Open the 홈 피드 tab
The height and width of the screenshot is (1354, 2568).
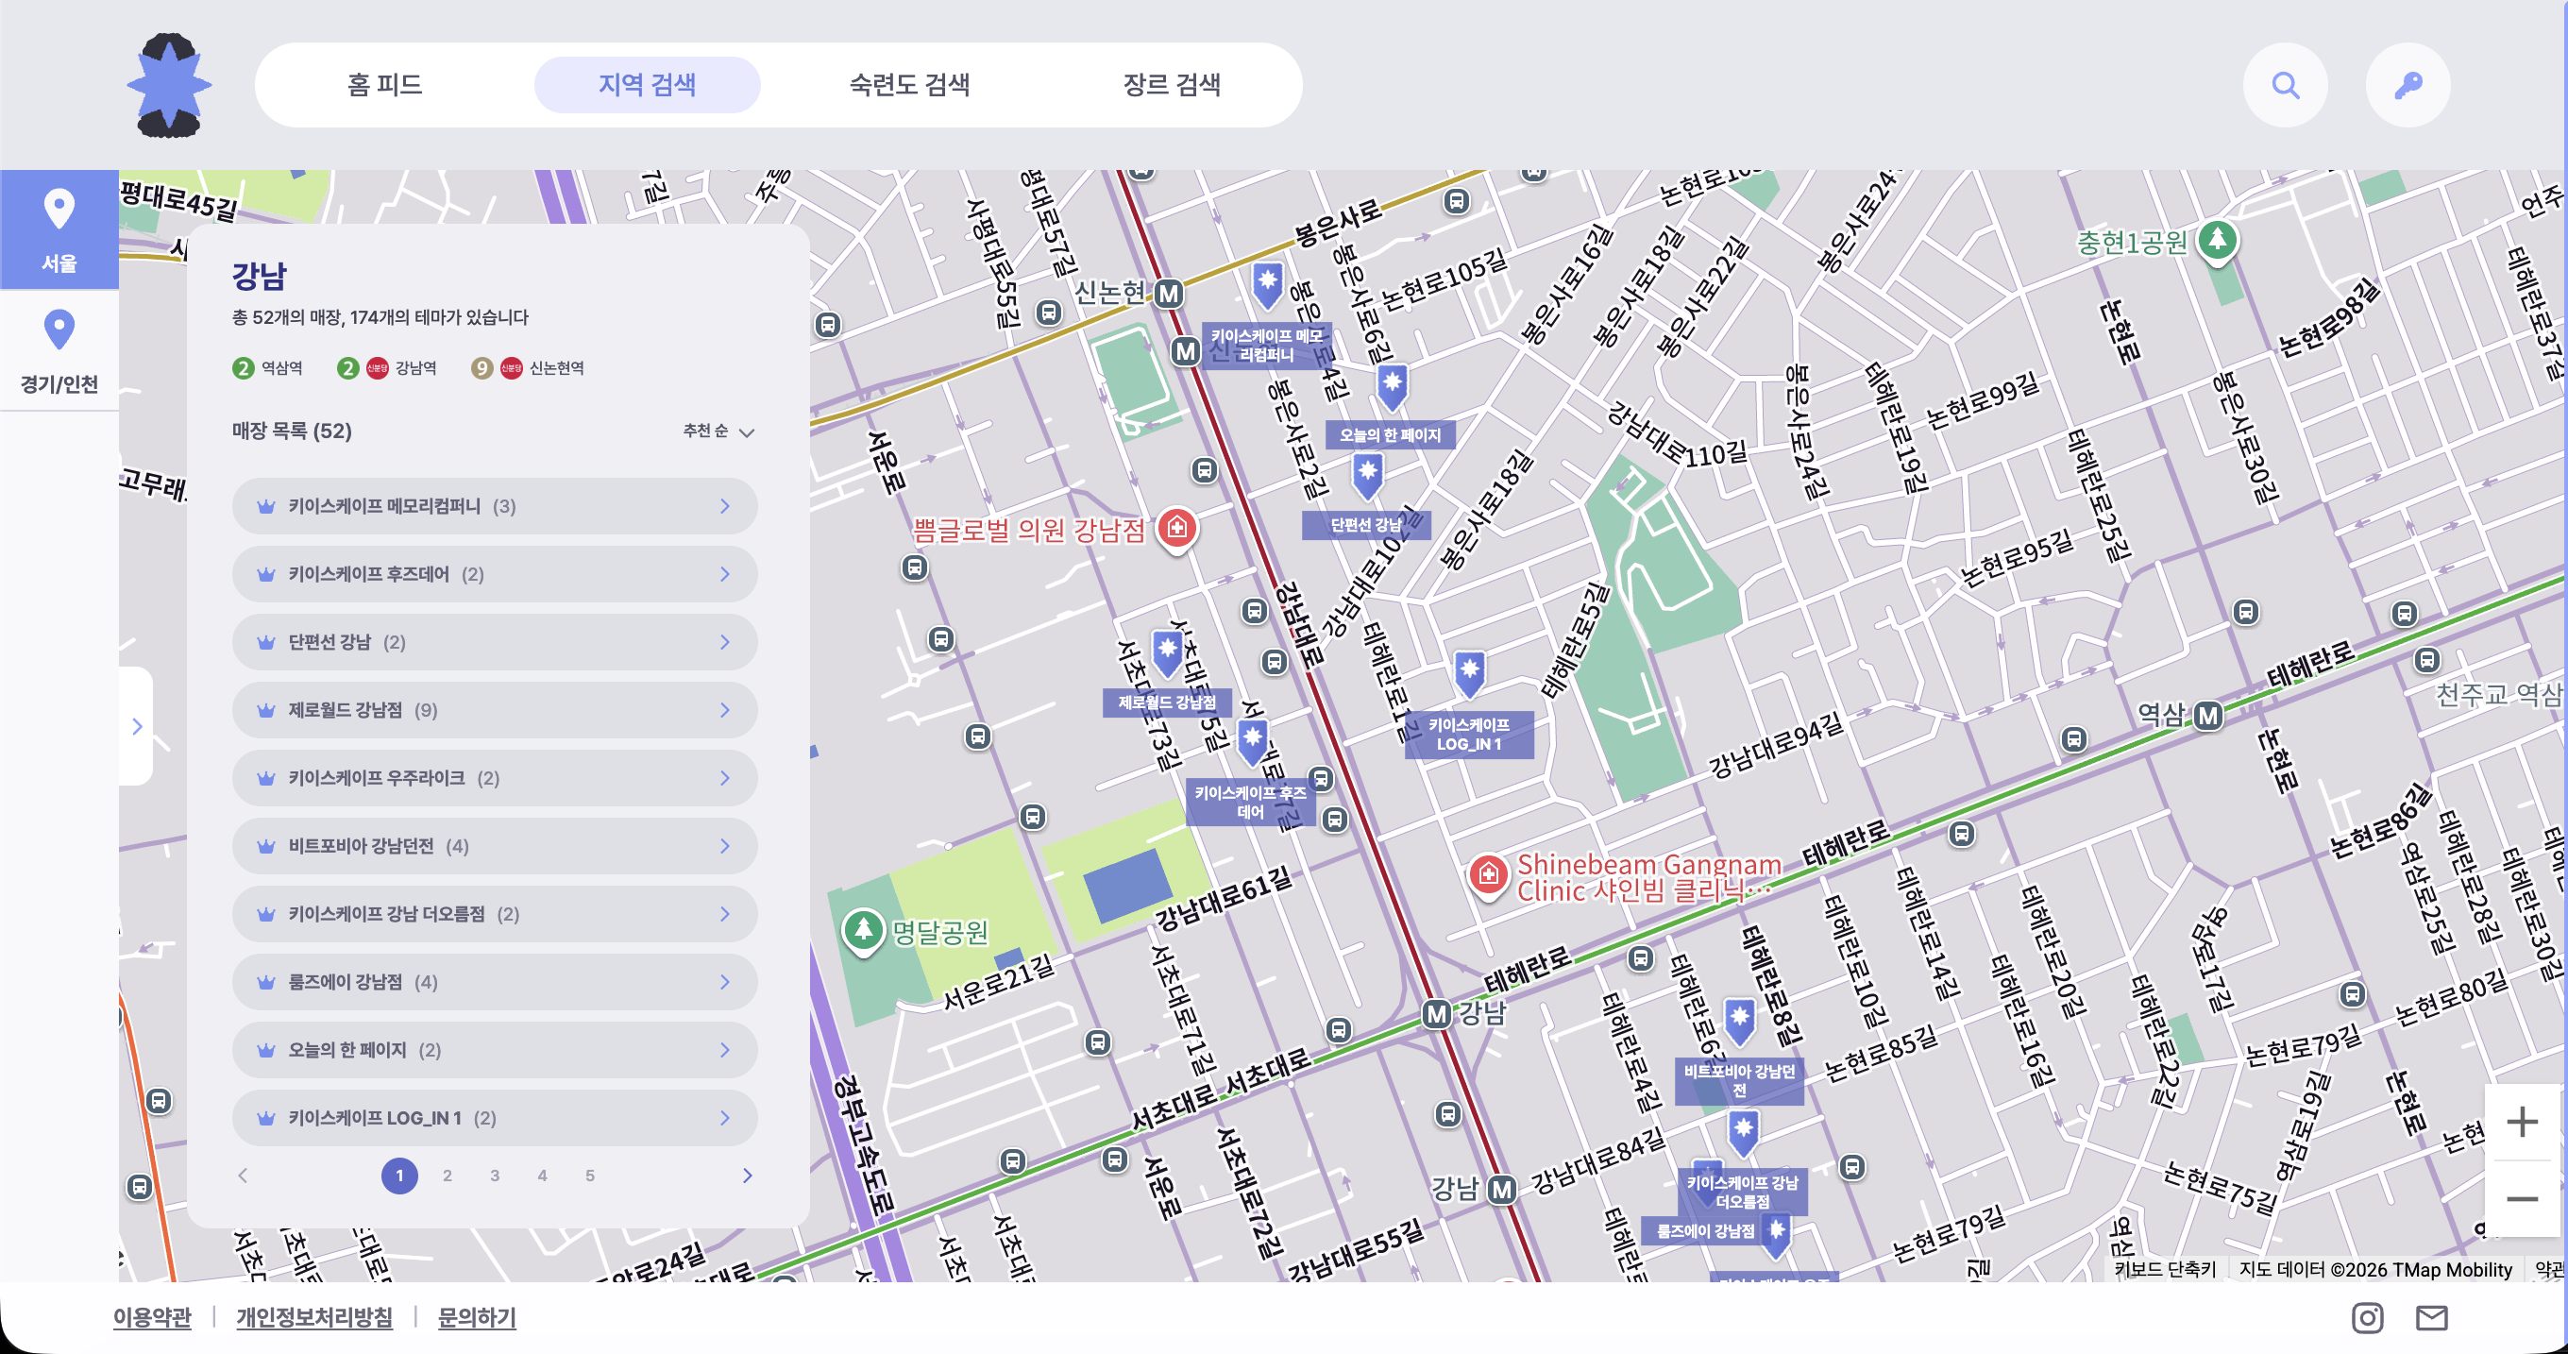click(385, 85)
